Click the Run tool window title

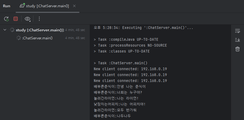pyautogui.click(x=6, y=6)
